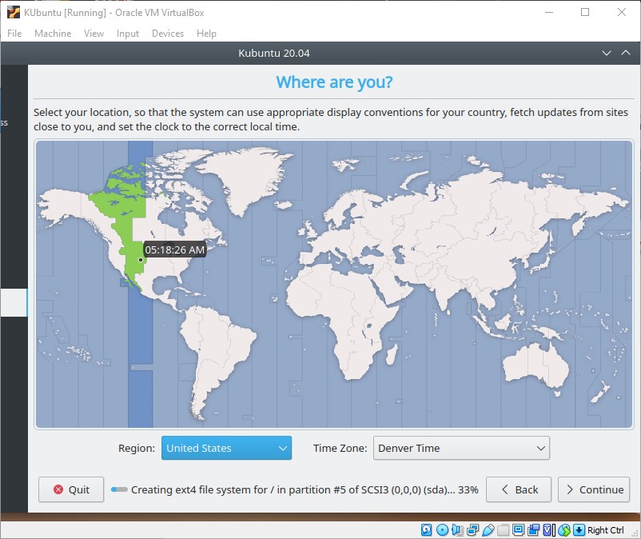Click the keyboard capture arrow icon
Viewport: 641px width, 539px height.
point(579,530)
